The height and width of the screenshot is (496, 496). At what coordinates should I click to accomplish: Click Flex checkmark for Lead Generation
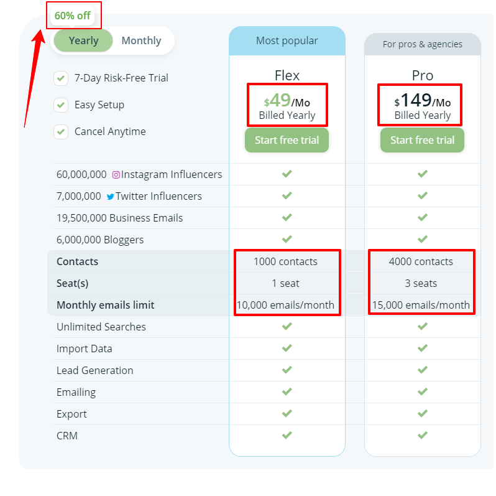pos(287,370)
